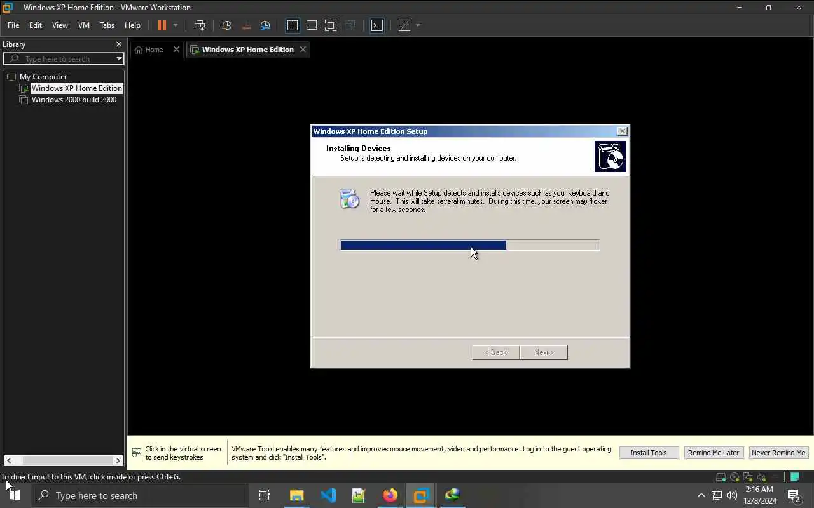Screen dimensions: 814x508
Task: Close the Library panel
Action: pyautogui.click(x=118, y=44)
